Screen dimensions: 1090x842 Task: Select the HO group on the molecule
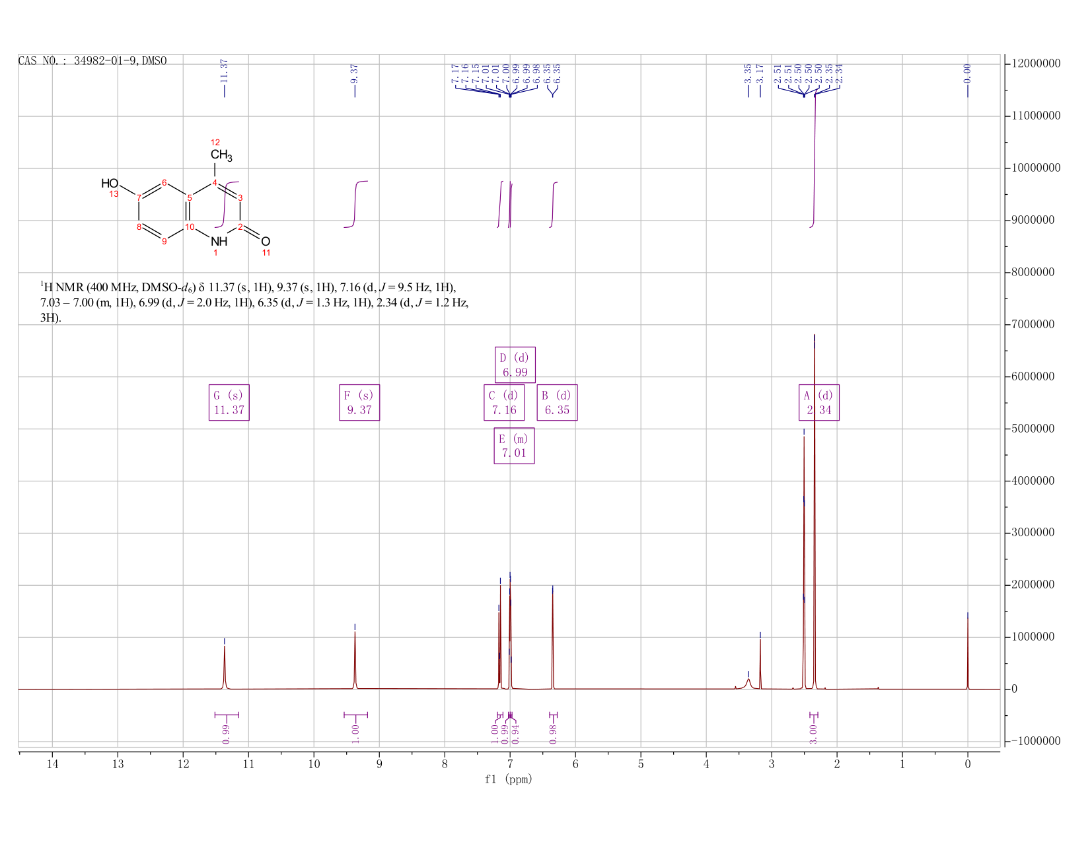pos(110,183)
